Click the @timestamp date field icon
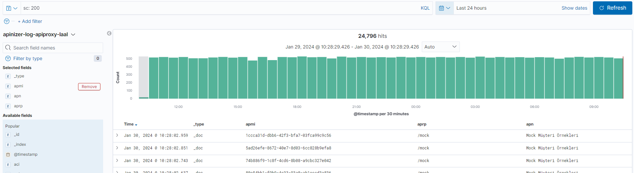This screenshot has width=634, height=173. [8, 155]
